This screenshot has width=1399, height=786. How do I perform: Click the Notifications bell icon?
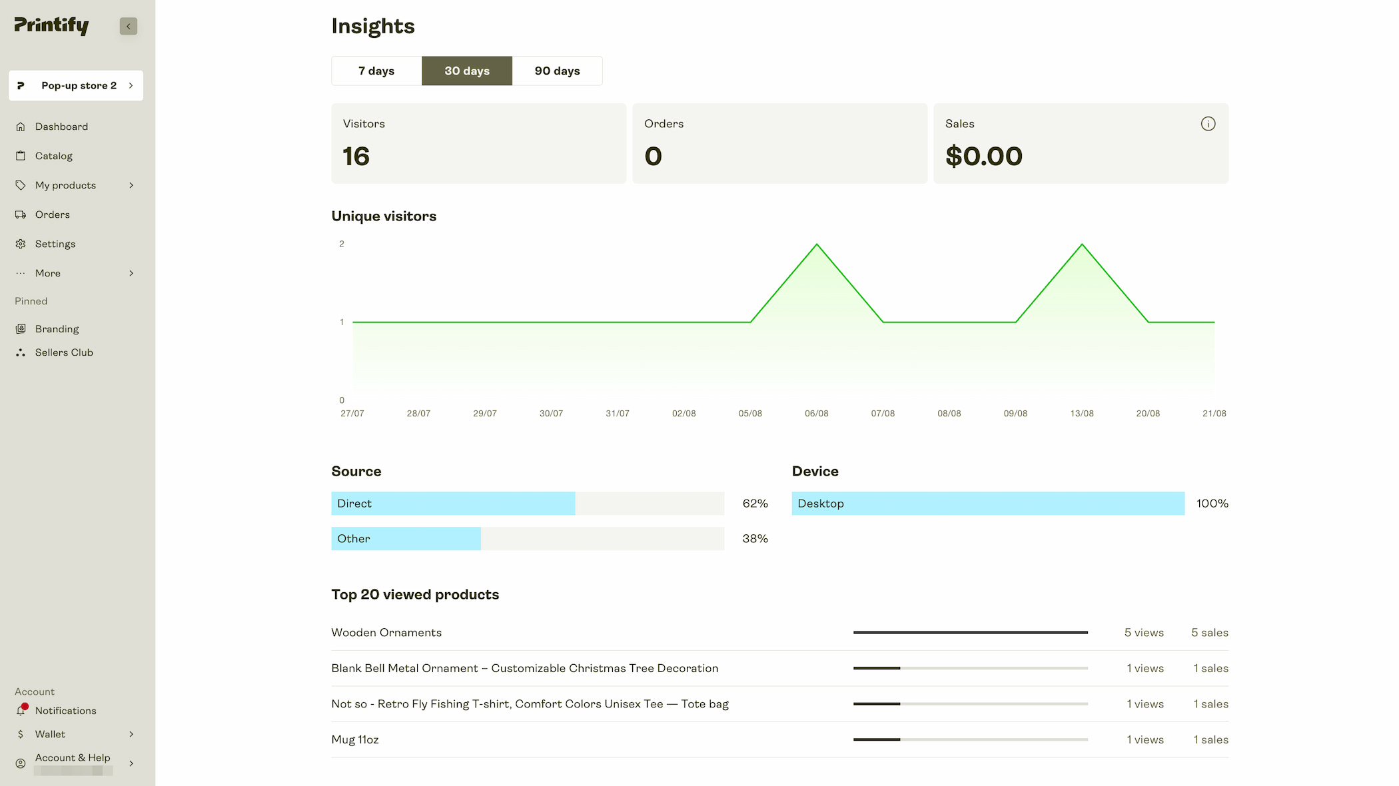tap(21, 711)
